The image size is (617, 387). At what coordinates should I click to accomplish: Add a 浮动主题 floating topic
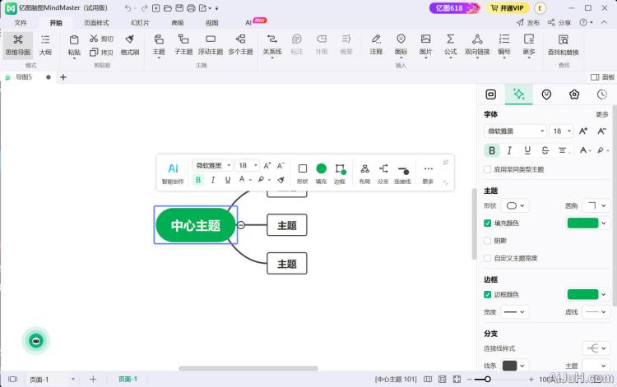(211, 45)
